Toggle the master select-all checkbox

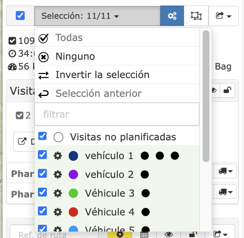[x=20, y=15]
